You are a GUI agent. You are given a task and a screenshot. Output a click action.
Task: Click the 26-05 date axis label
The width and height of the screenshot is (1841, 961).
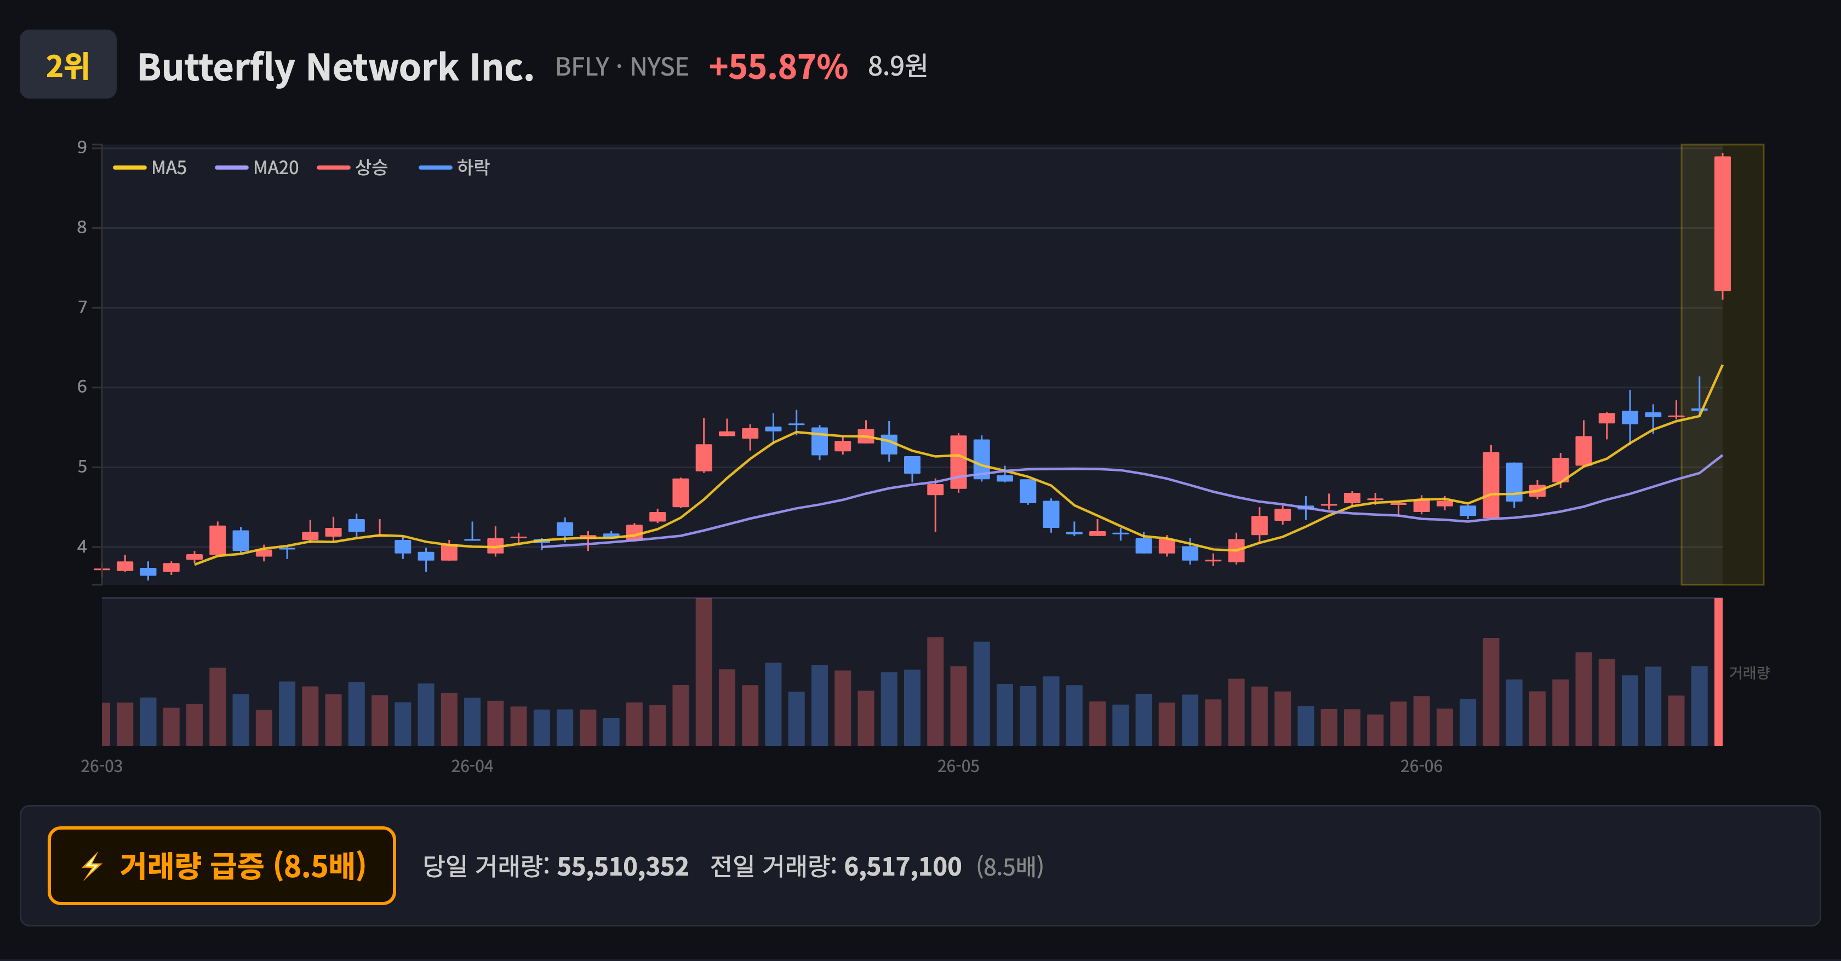click(958, 766)
